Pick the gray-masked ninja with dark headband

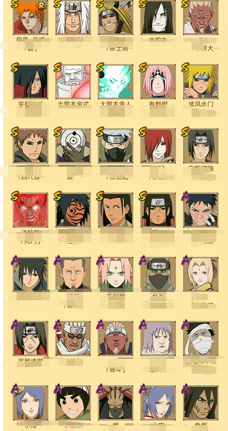pos(158,274)
